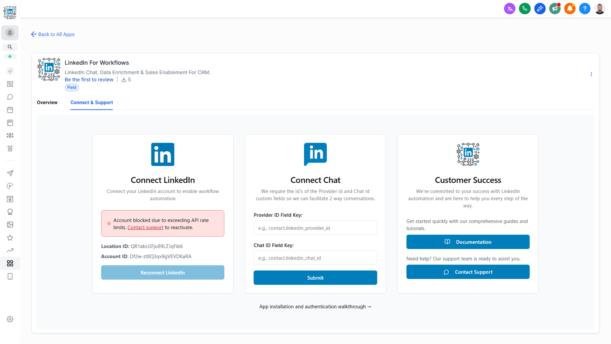The height and width of the screenshot is (344, 611).
Task: Open the settings gear in the sidebar
Action: (10, 319)
